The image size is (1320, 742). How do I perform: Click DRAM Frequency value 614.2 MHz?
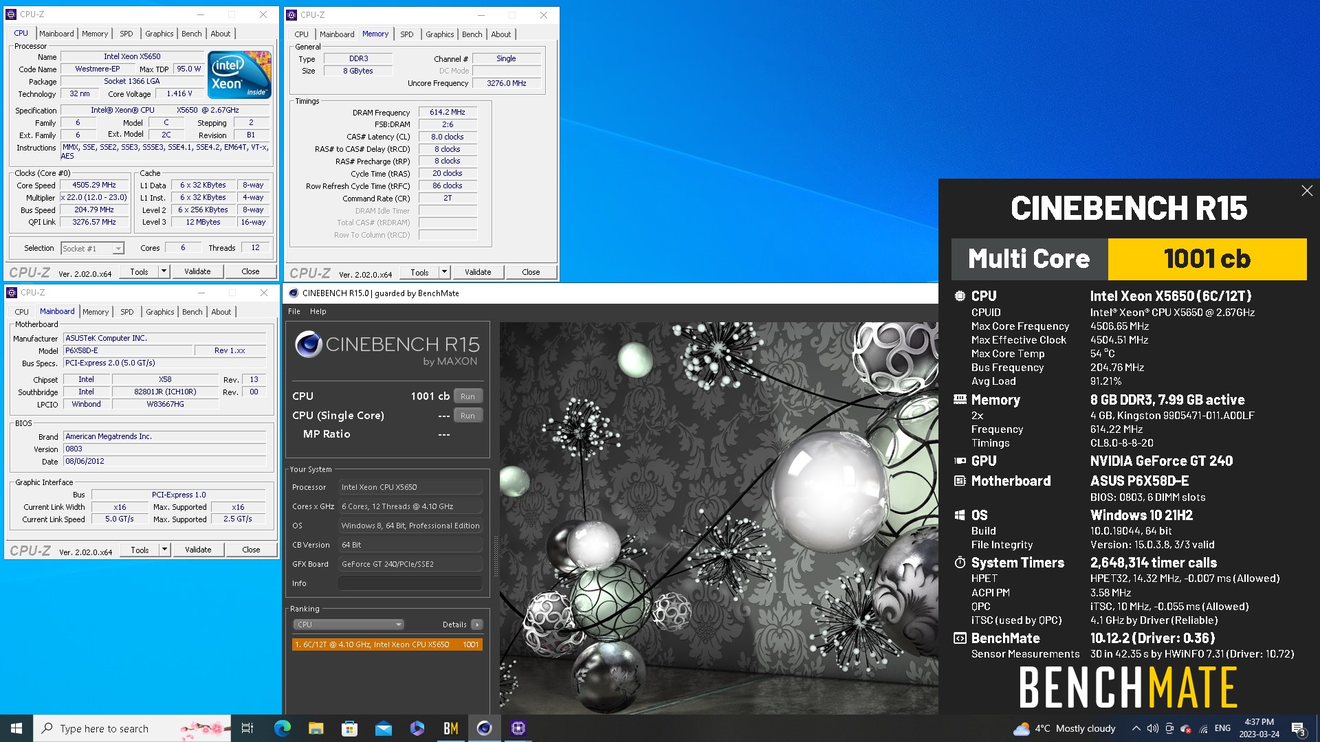point(448,112)
